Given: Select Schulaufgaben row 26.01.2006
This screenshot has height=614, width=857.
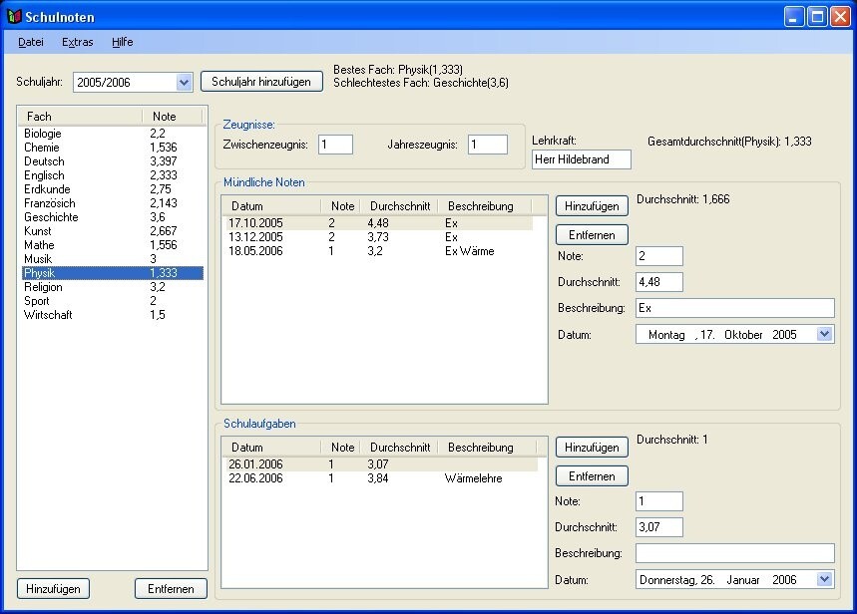Looking at the screenshot, I should tap(381, 464).
